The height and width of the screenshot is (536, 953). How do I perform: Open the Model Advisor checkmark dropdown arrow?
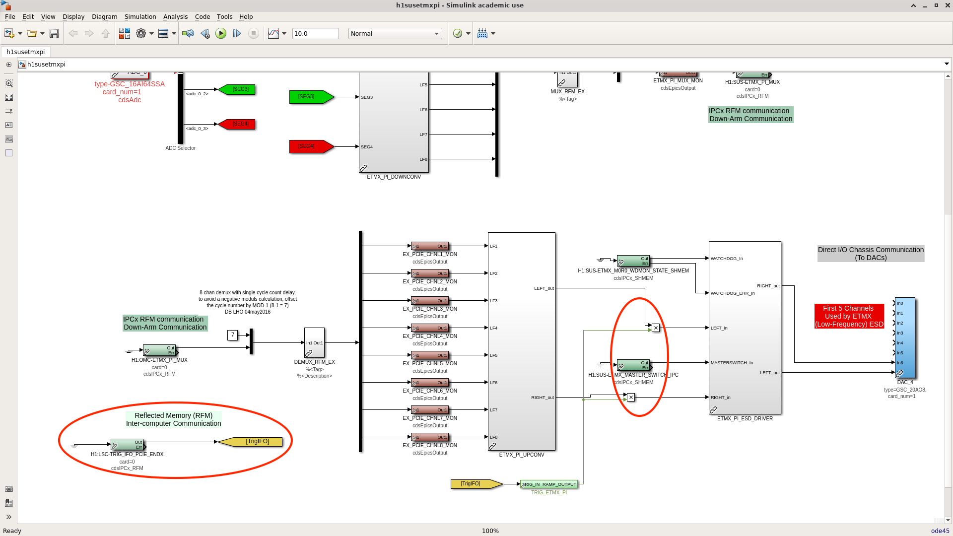coord(468,33)
